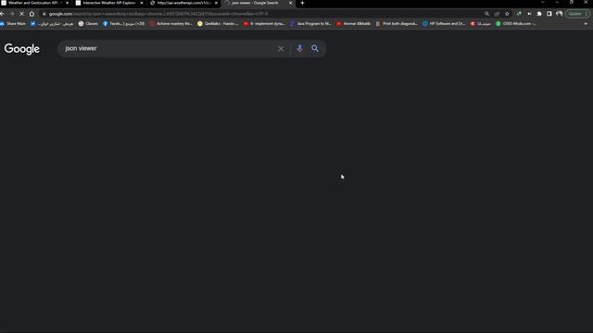Open the Chrome profile avatar
Image resolution: width=593 pixels, height=333 pixels.
(559, 14)
